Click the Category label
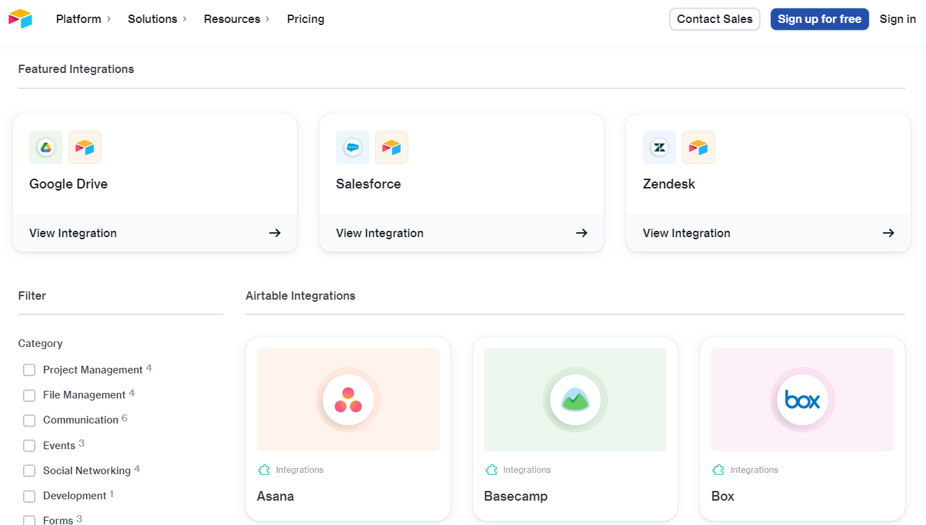This screenshot has width=926, height=525. click(40, 344)
